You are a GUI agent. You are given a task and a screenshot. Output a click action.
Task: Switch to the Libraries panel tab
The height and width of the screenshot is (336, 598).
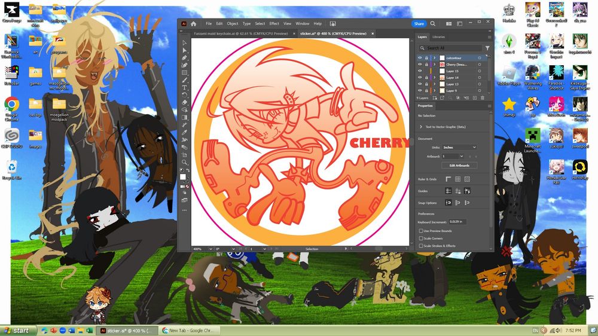pos(438,37)
